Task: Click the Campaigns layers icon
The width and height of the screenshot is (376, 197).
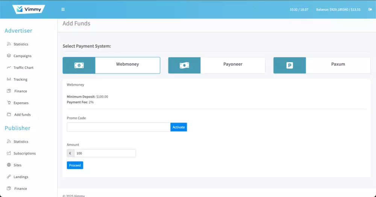Action: (9, 56)
